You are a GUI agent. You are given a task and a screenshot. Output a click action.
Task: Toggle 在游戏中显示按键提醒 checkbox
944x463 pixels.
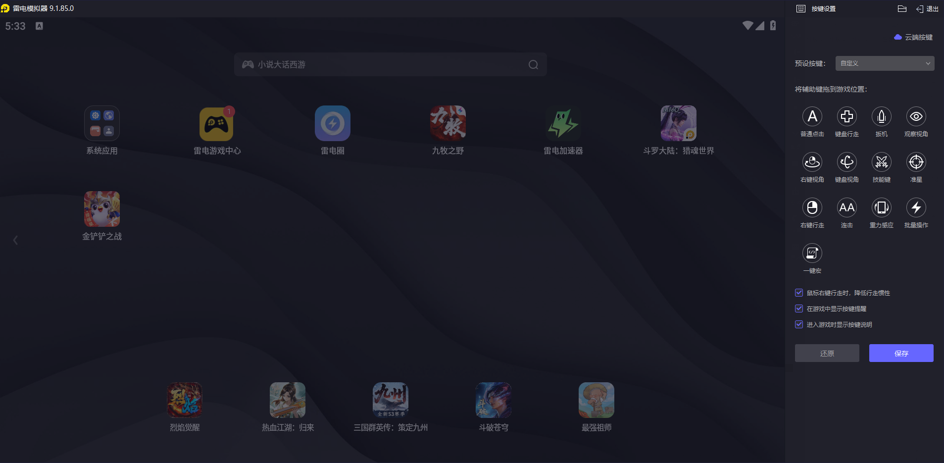click(x=799, y=309)
